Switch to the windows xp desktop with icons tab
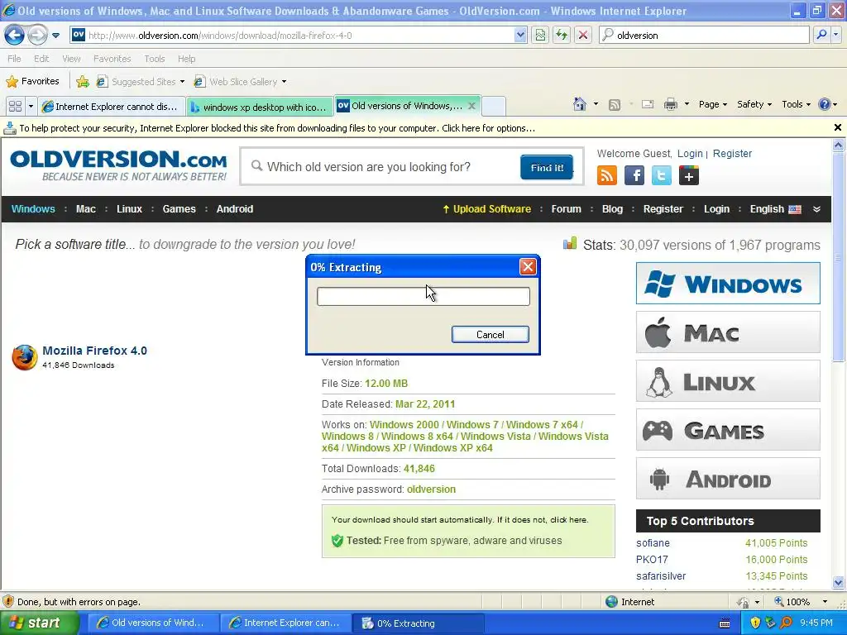Viewport: 847px width, 635px height. pyautogui.click(x=260, y=107)
